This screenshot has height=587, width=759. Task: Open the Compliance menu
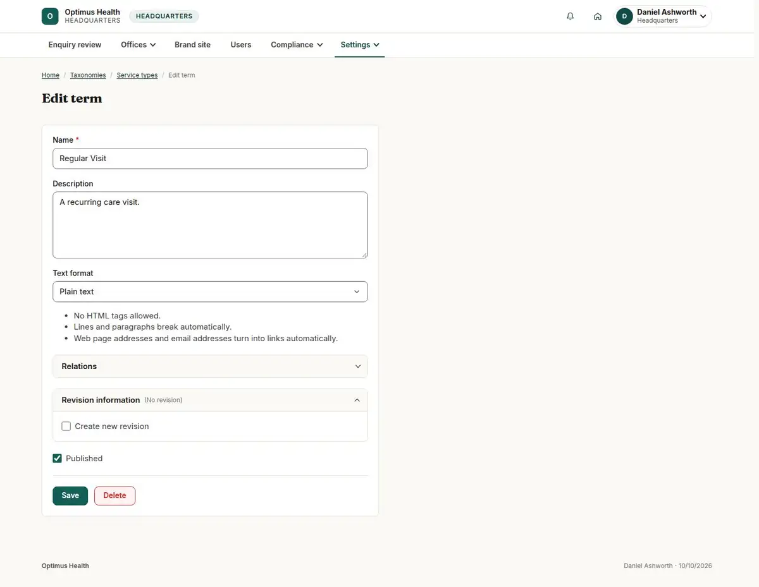point(297,45)
